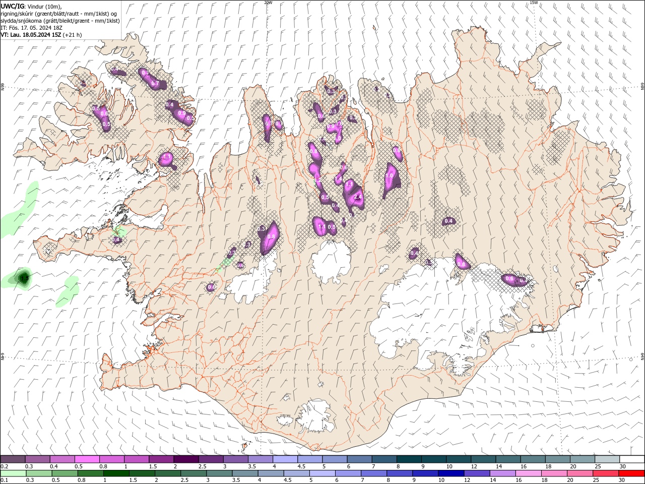Pick the deep blue 10–12 swatch, bottom rain legend
The width and height of the screenshot is (645, 484).
click(451, 473)
